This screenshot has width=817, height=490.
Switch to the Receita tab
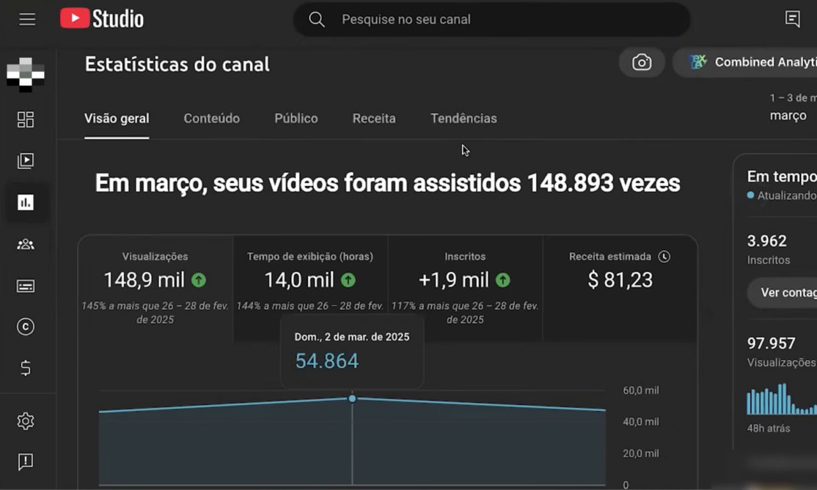point(374,119)
